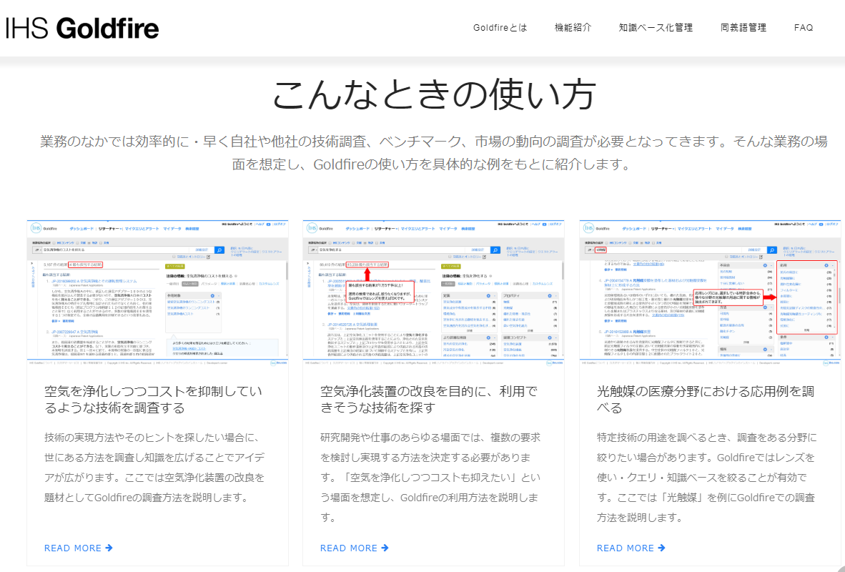
Task: Open the FAQ page link
Action: coord(804,27)
